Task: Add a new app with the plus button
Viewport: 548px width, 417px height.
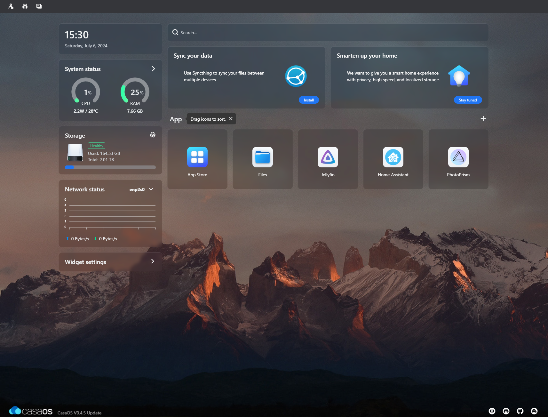Action: [x=483, y=118]
